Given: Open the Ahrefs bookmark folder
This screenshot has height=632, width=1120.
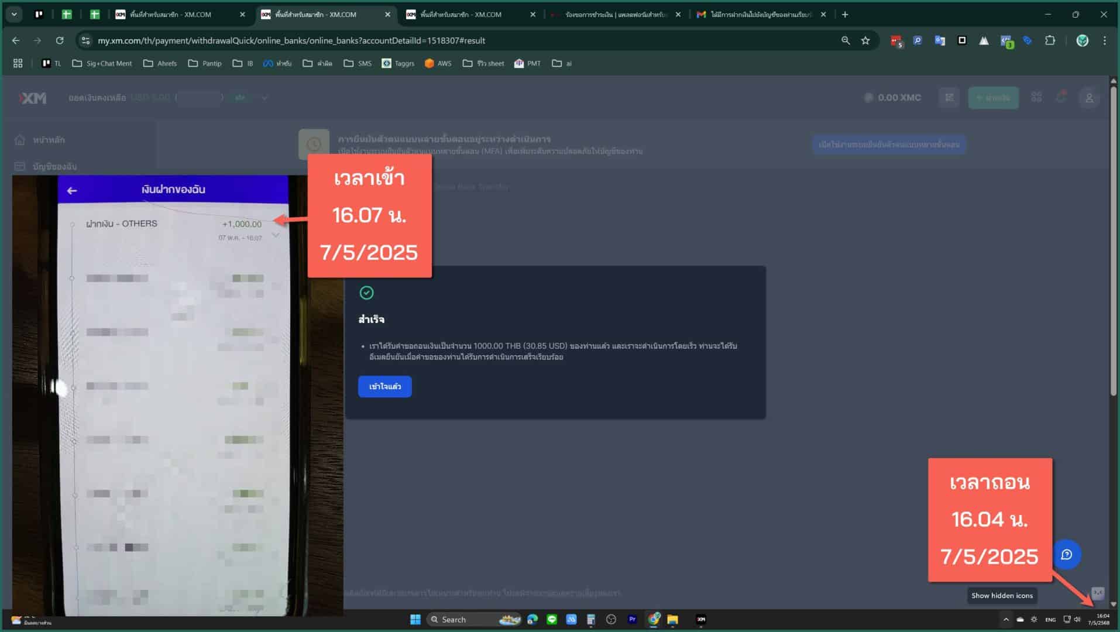Looking at the screenshot, I should [160, 63].
